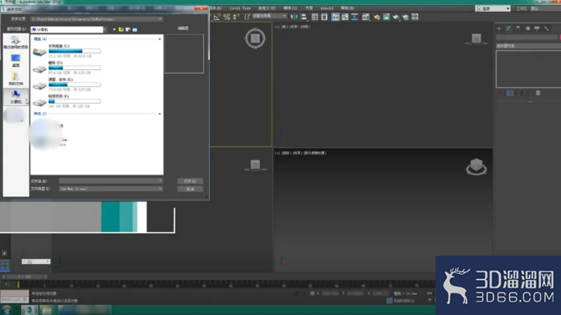Image resolution: width=561 pixels, height=315 pixels.
Task: Toggle Absolute/Offset transform mode in status bar
Action: click(x=313, y=293)
